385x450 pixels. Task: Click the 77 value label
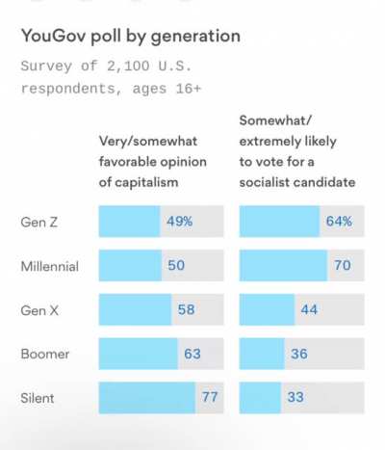tap(210, 397)
